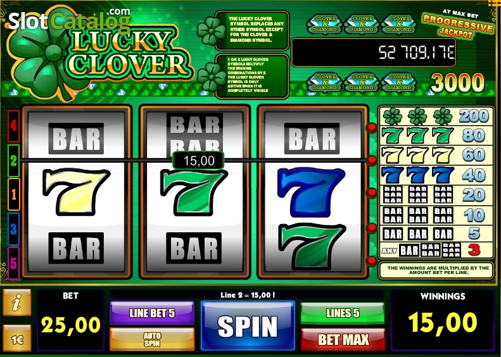Select payline number 2 marker

click(13, 161)
